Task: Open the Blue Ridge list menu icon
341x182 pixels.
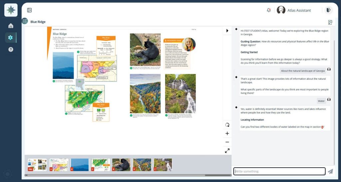Action: (25, 21)
